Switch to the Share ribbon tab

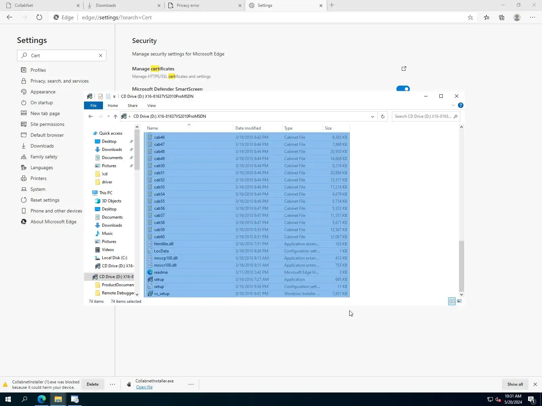(132, 106)
